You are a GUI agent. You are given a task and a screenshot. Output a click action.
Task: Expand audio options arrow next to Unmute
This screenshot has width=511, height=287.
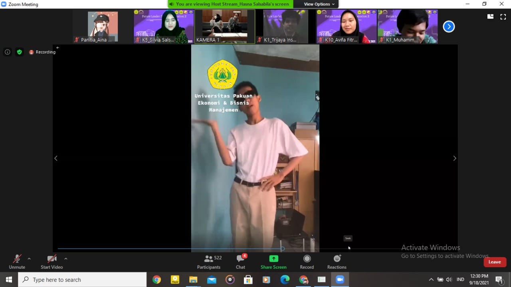(29, 259)
